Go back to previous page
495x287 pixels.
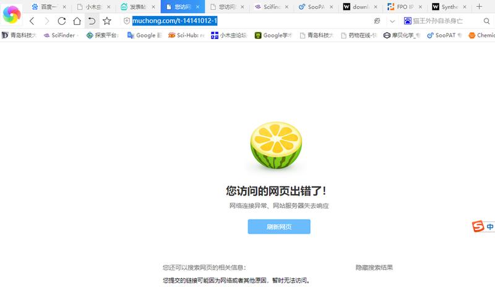pos(32,21)
